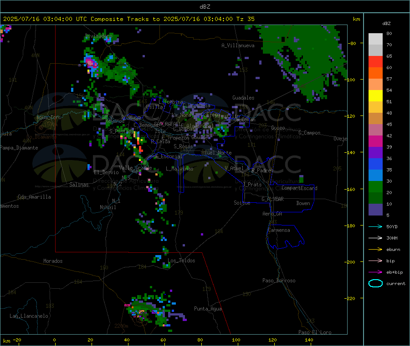Select the orange 60 dBZ legend swatch
Screen dimensions: 410x346
(375, 73)
